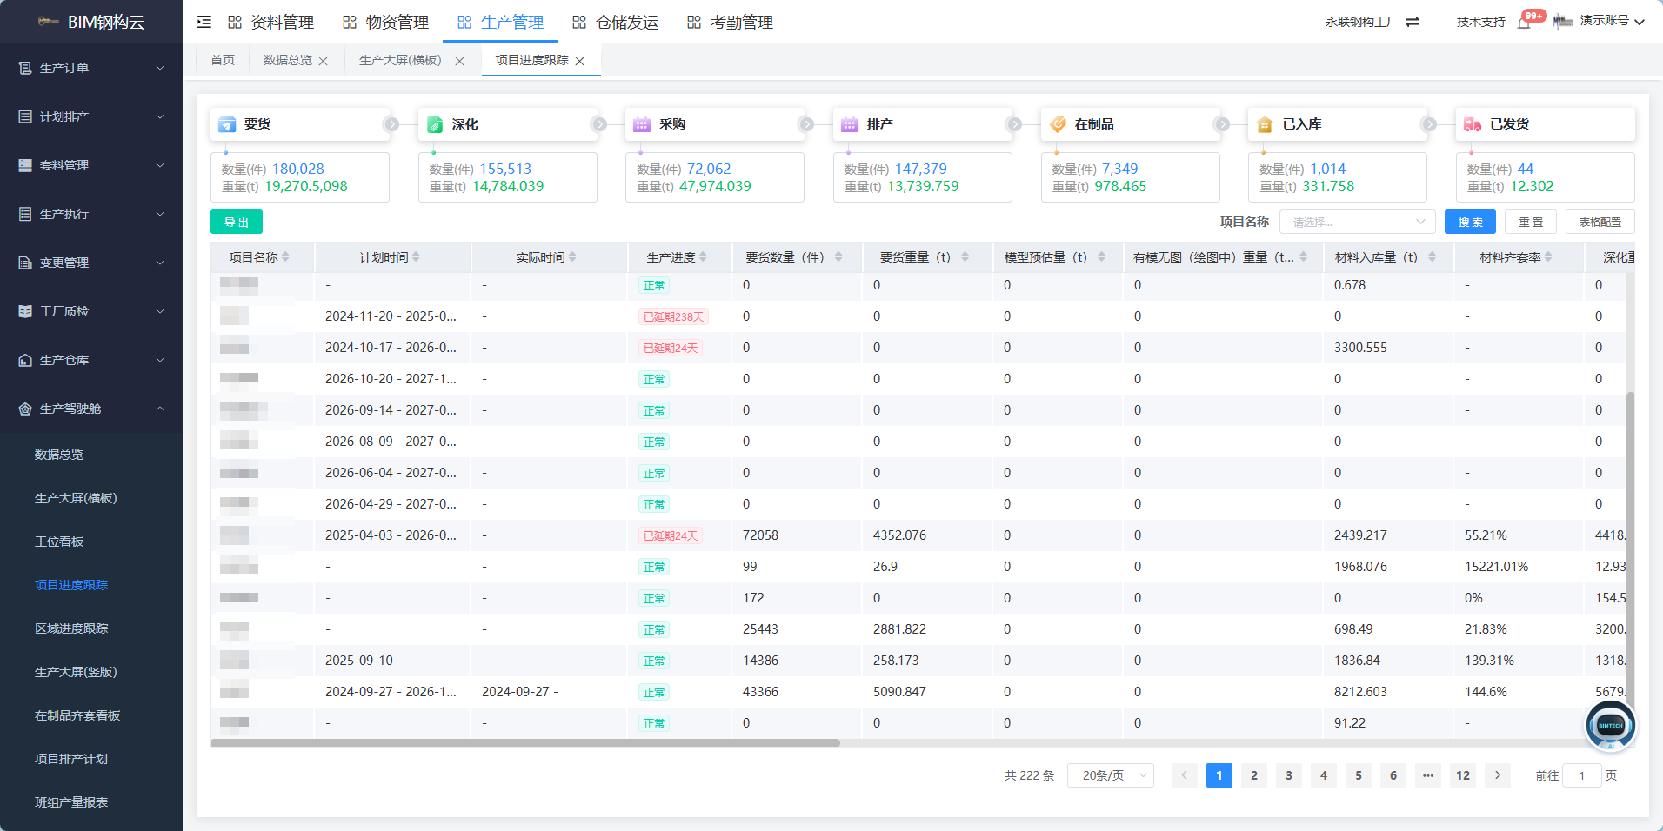
Task: Click the 表格配置 button
Action: pos(1600,223)
